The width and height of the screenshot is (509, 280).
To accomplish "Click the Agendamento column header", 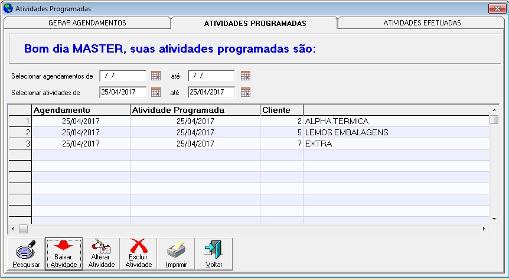I will (80, 110).
